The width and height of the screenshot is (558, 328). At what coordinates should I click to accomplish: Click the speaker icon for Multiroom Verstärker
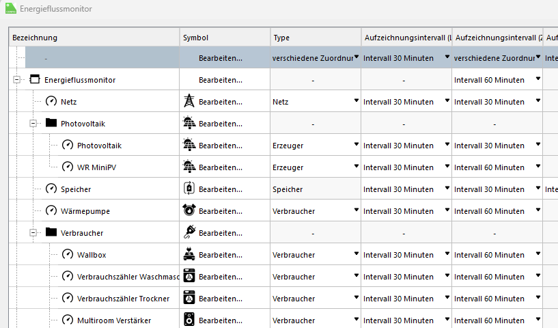(x=189, y=320)
